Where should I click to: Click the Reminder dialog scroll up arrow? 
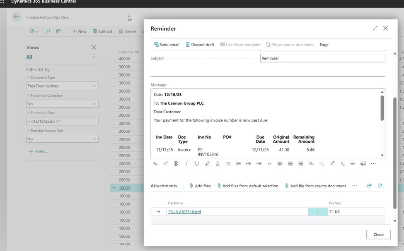(395, 53)
